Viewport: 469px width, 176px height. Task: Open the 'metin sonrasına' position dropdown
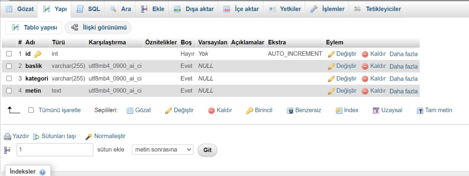[163, 150]
